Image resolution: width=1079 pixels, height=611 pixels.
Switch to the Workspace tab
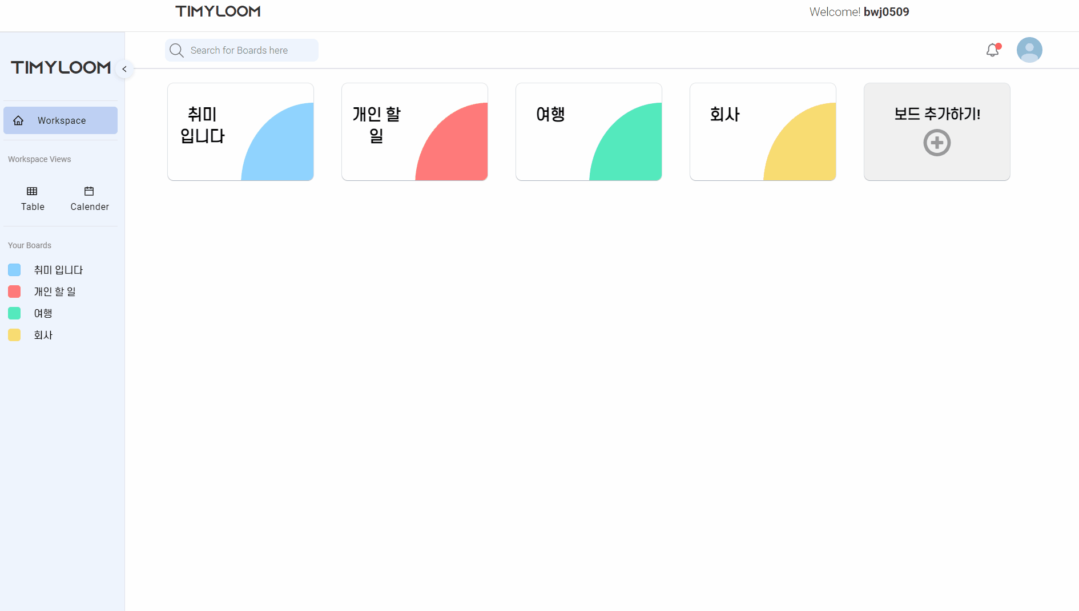coord(61,120)
